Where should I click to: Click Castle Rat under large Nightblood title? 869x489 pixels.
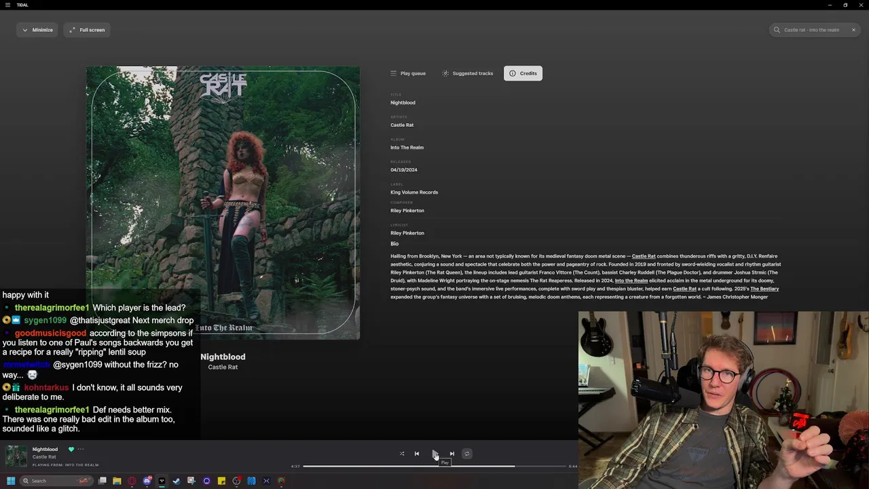click(x=223, y=367)
